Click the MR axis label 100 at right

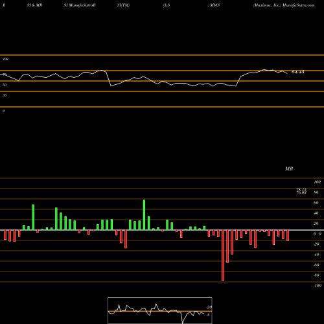[x=317, y=182]
